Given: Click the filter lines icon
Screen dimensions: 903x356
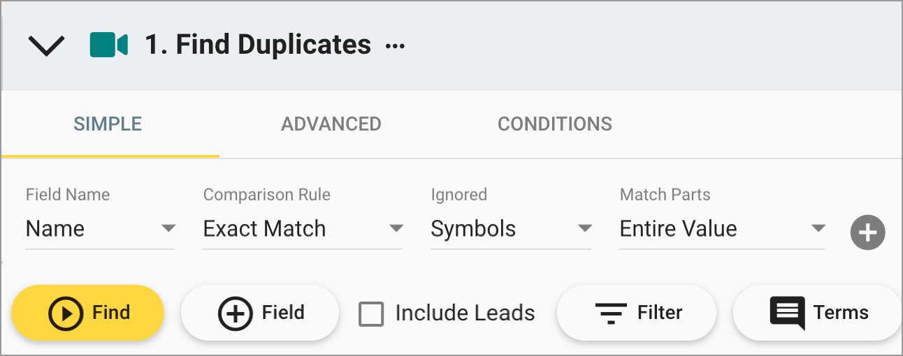Looking at the screenshot, I should click(x=611, y=313).
